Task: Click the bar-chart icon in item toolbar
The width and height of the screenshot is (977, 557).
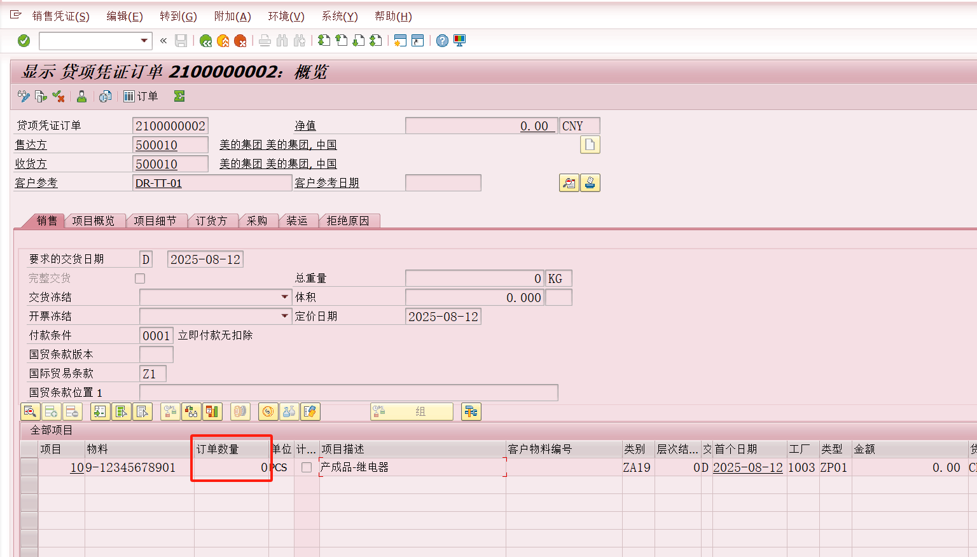Action: pos(212,411)
